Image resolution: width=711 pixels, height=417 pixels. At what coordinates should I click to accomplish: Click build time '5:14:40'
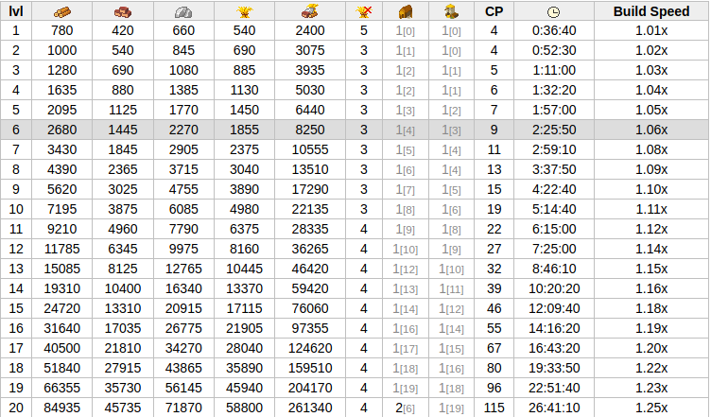click(x=554, y=209)
